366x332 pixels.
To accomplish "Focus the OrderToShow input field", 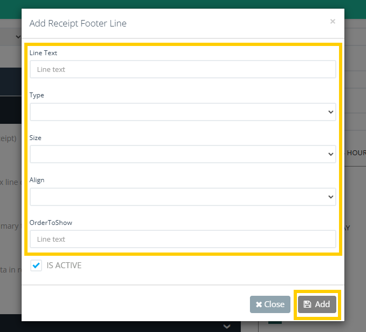I will click(182, 239).
